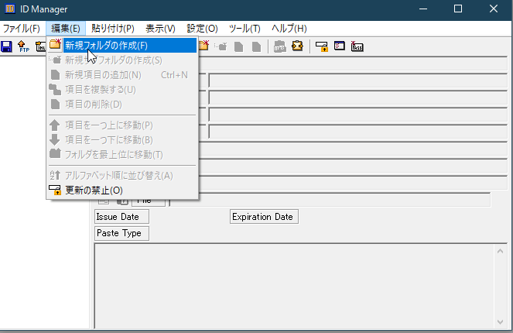
Task: Click the Save floppy disk toolbar icon
Action: 6,46
